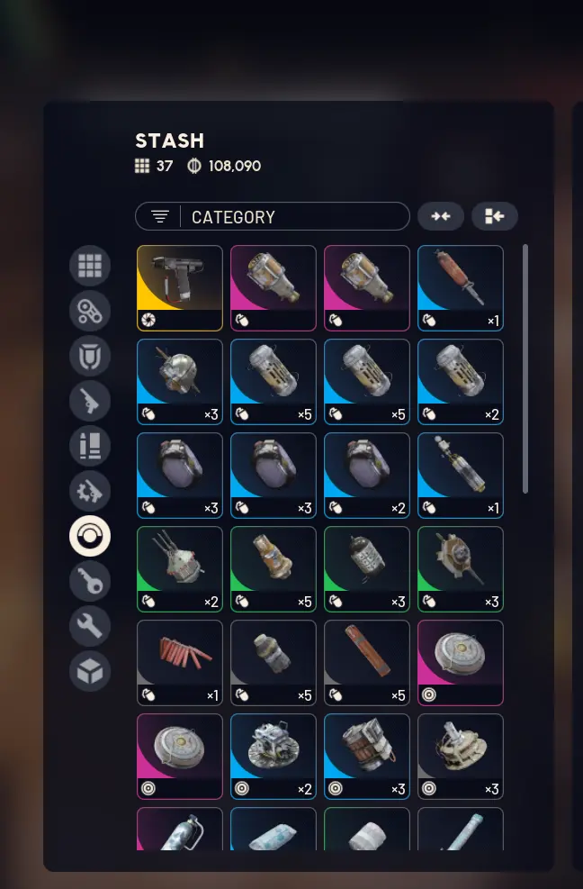Select the yellow legendary gun item

[180, 288]
